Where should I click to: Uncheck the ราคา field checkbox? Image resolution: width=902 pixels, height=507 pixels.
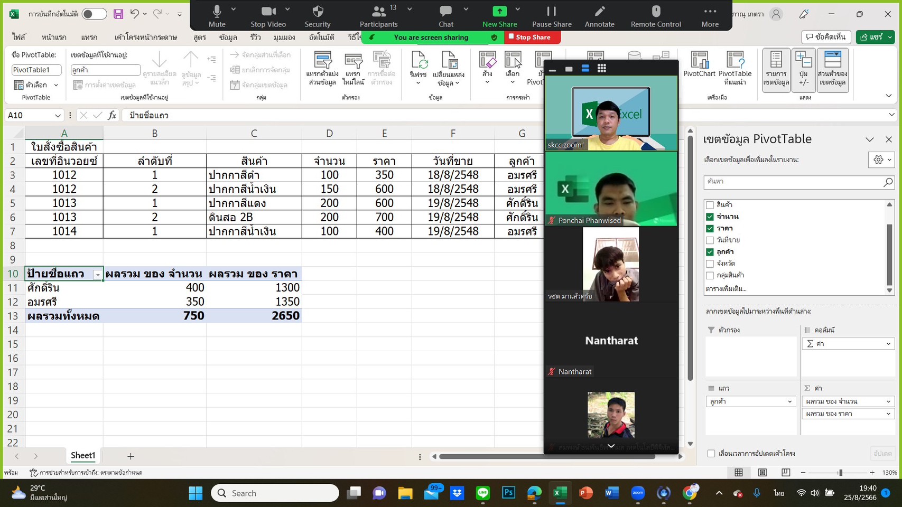click(x=710, y=228)
